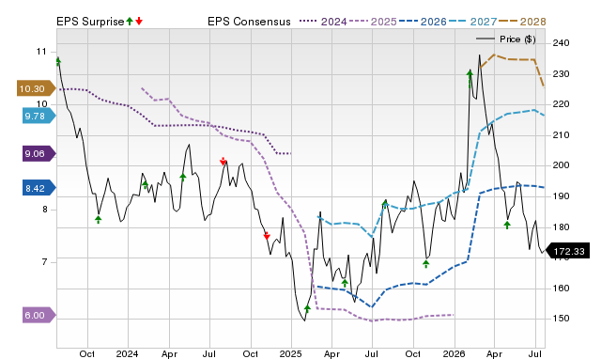Click the green up arrow in the EPS Surprise legend
This screenshot has width=601, height=359.
pos(130,21)
